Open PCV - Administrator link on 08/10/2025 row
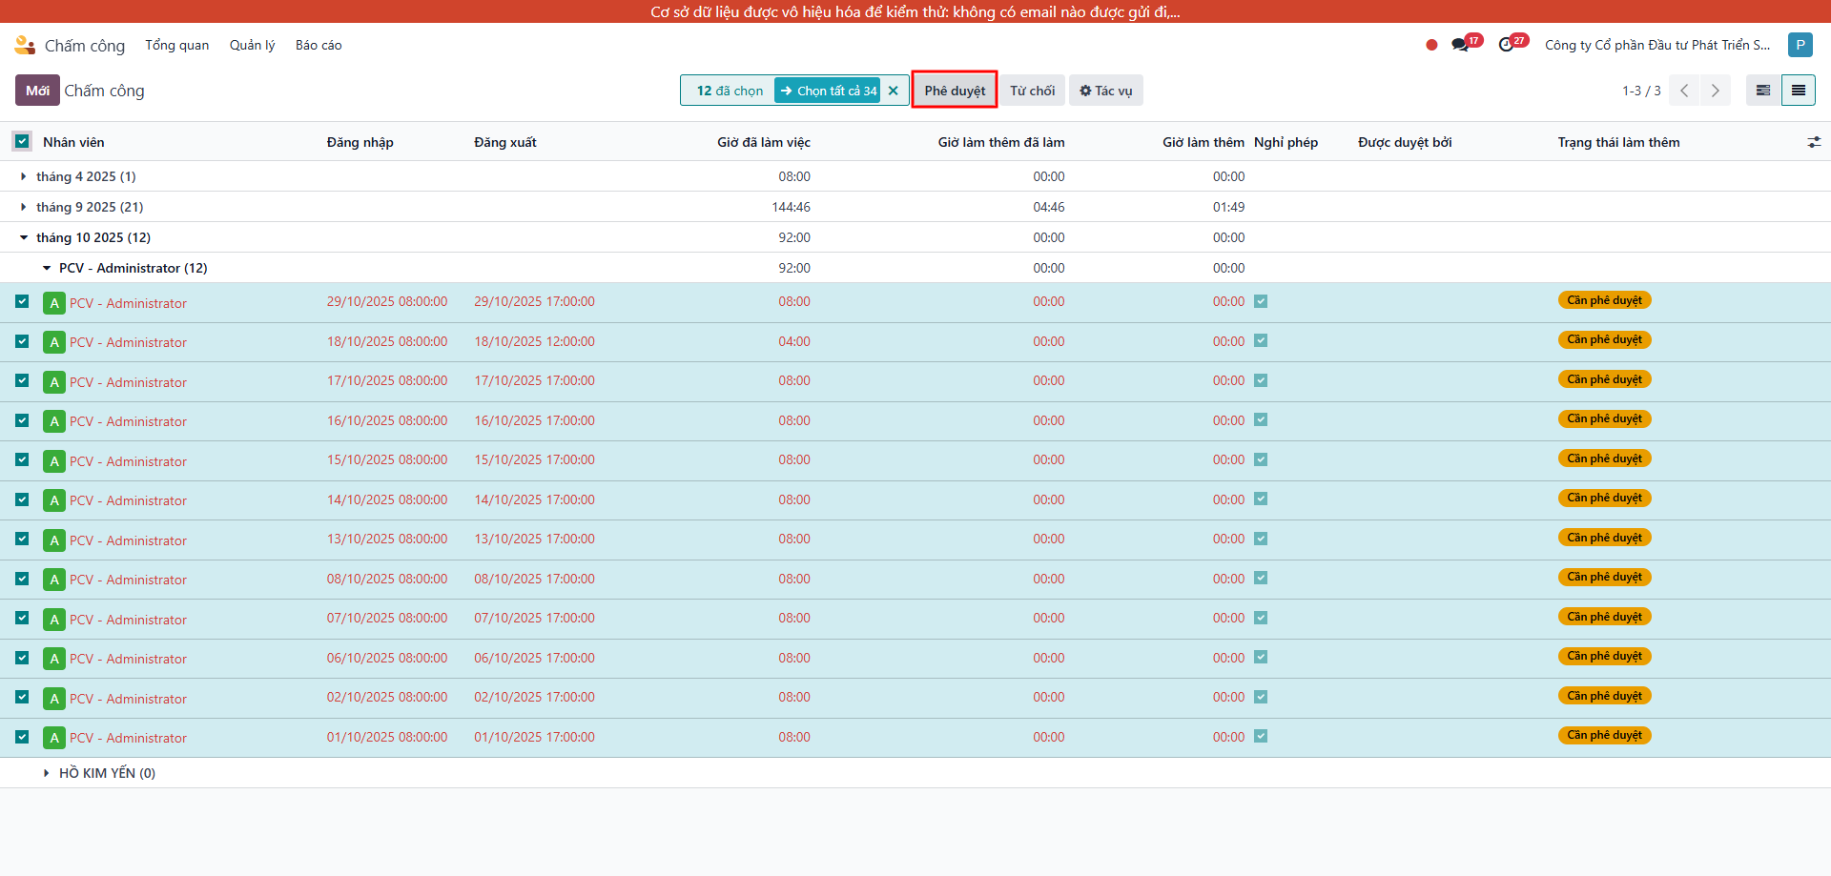1831x876 pixels. click(x=128, y=580)
